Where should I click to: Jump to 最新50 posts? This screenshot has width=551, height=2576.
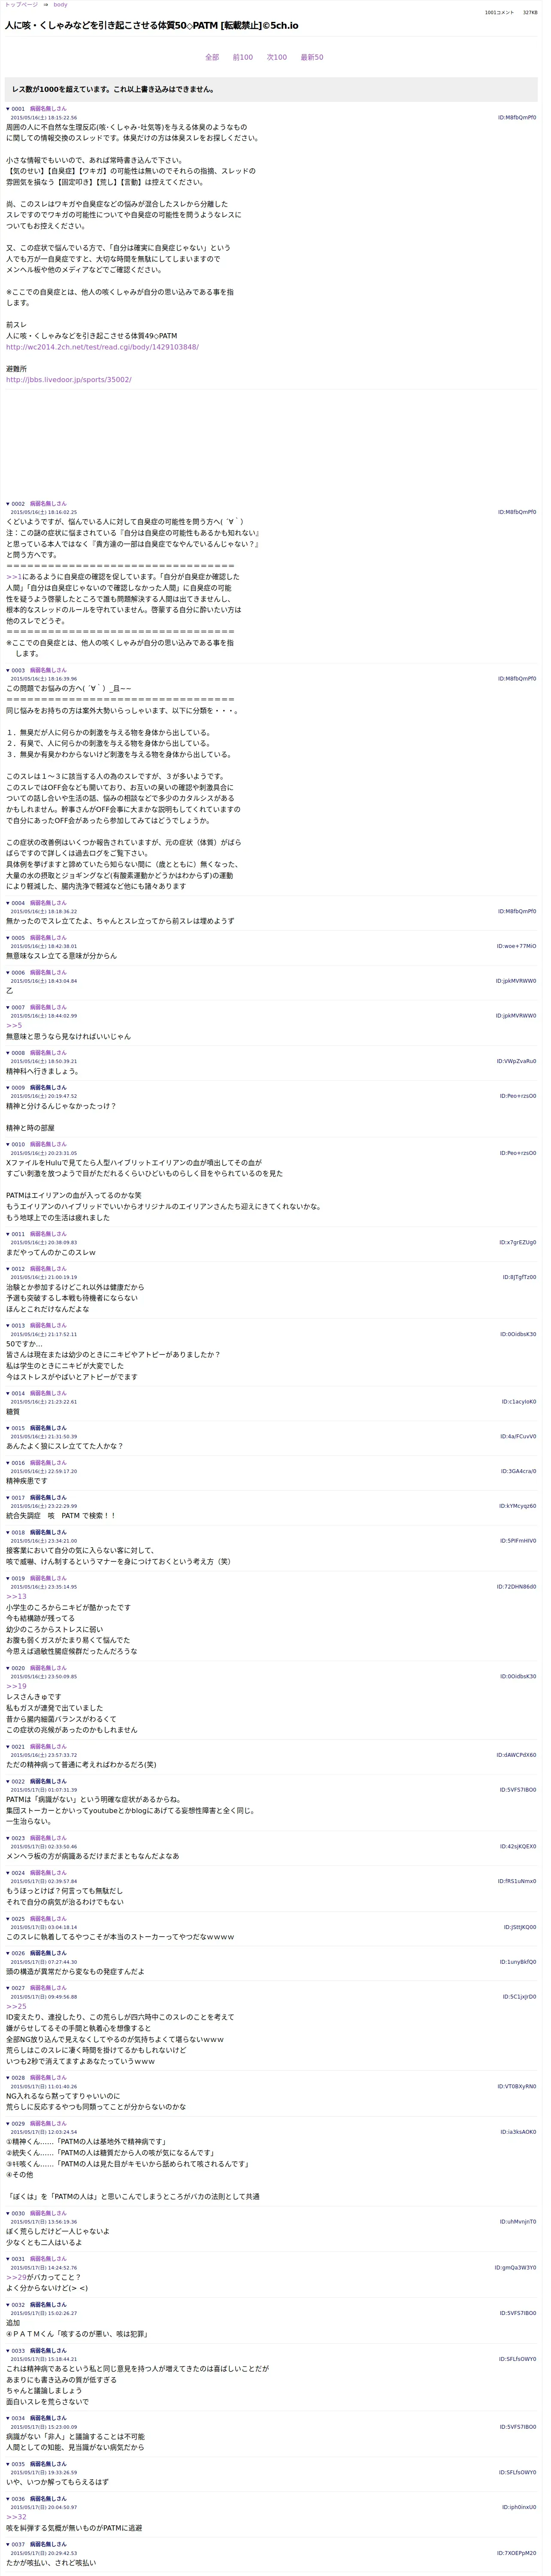click(x=312, y=58)
